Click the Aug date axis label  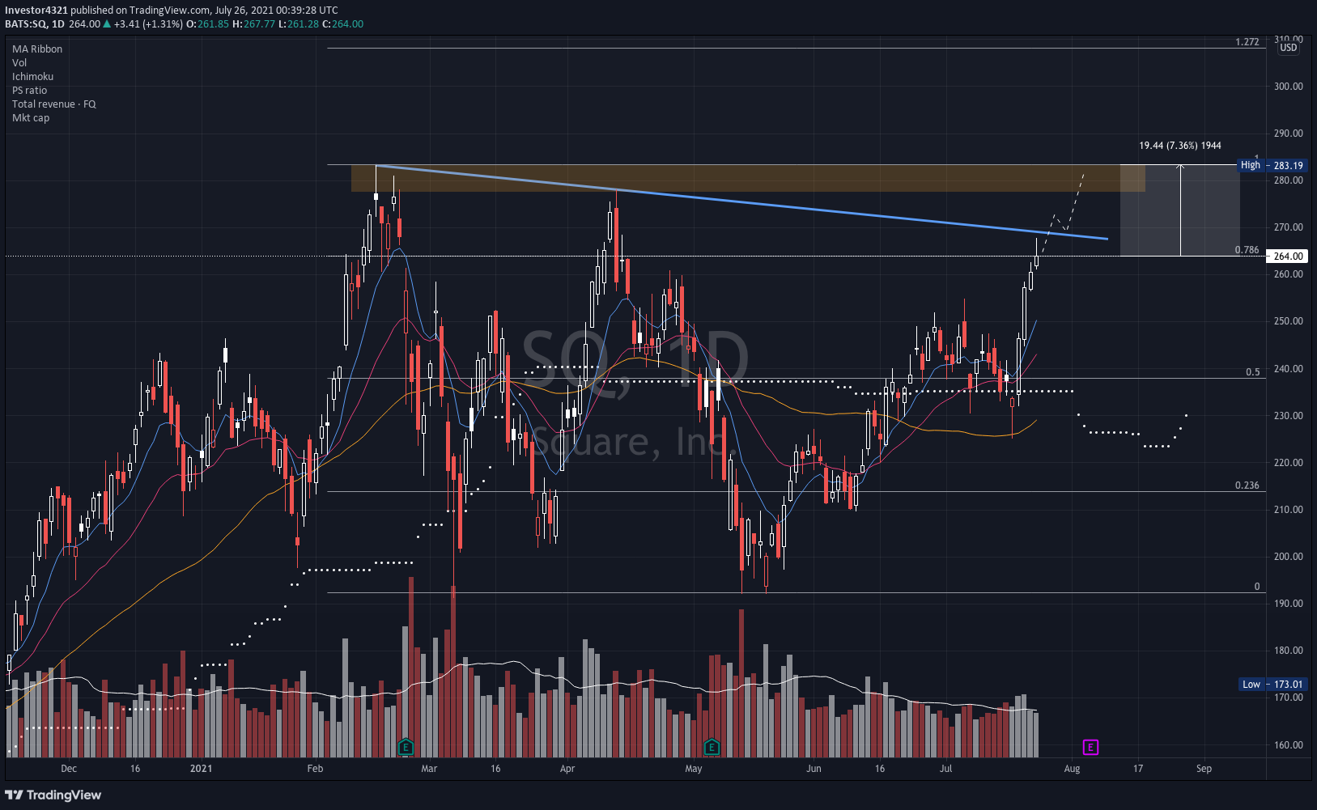coord(1072,769)
